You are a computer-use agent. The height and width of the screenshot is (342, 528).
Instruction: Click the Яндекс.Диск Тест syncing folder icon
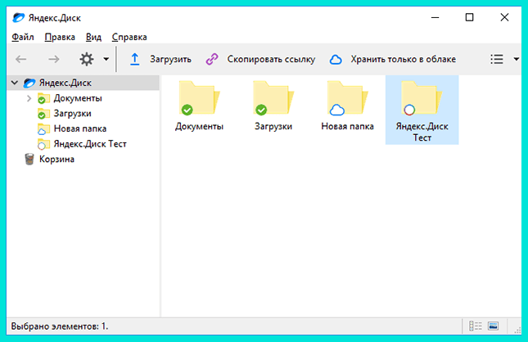422,98
